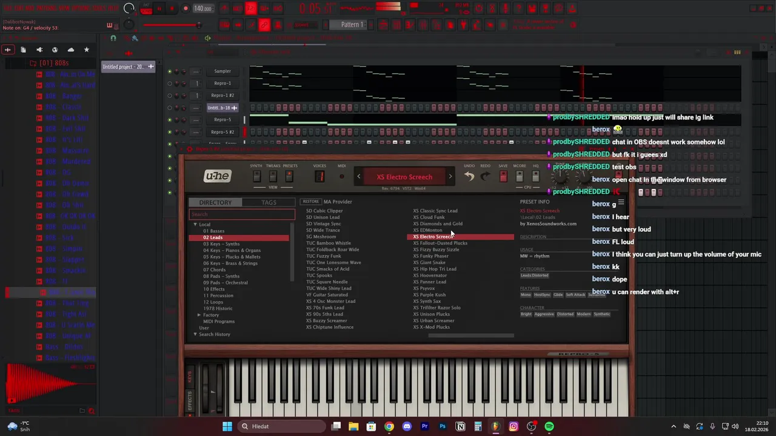Click the Repro-5 #2 channel button
The width and height of the screenshot is (776, 436).
(x=222, y=132)
